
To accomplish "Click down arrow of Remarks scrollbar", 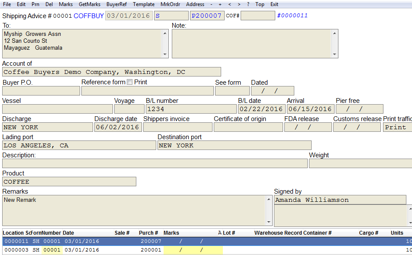I will 269,222.
